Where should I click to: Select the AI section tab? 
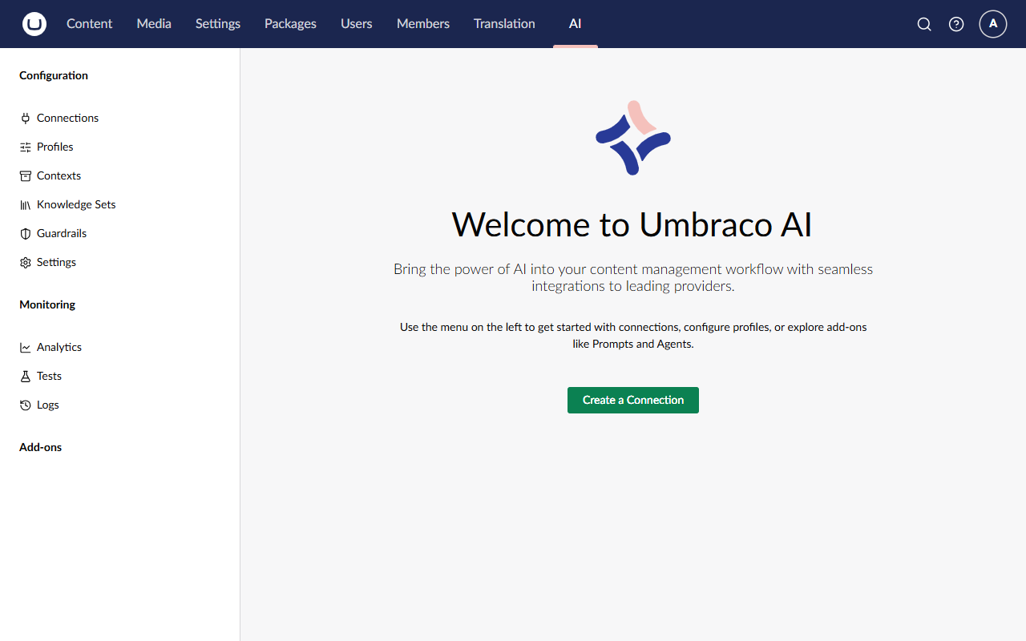tap(576, 24)
